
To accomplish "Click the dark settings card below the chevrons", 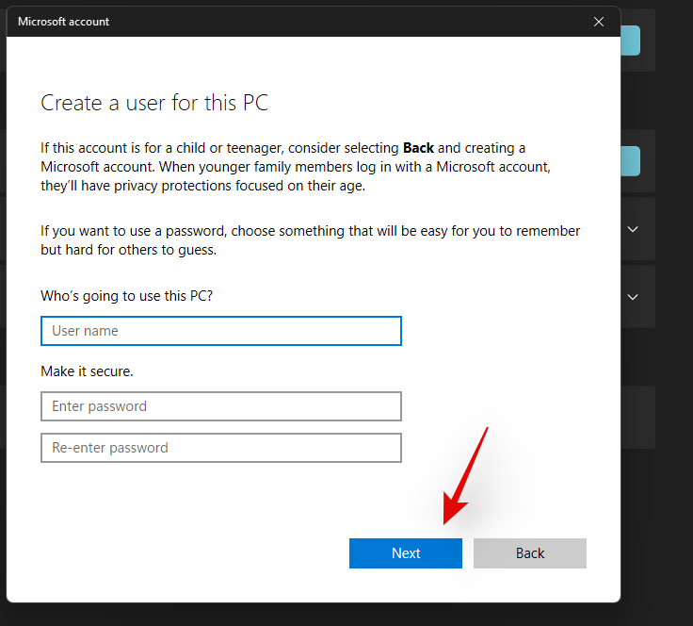I will (x=638, y=416).
